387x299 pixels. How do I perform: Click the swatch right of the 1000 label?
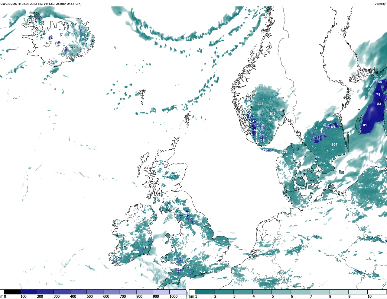(177, 292)
